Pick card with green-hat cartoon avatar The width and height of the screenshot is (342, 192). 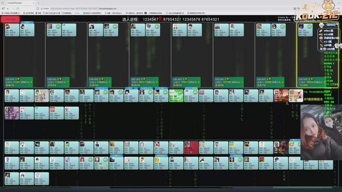pyautogui.click(x=41, y=96)
